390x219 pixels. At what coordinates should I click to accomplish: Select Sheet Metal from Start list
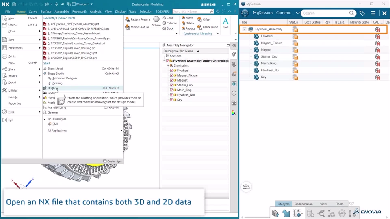(x=83, y=69)
